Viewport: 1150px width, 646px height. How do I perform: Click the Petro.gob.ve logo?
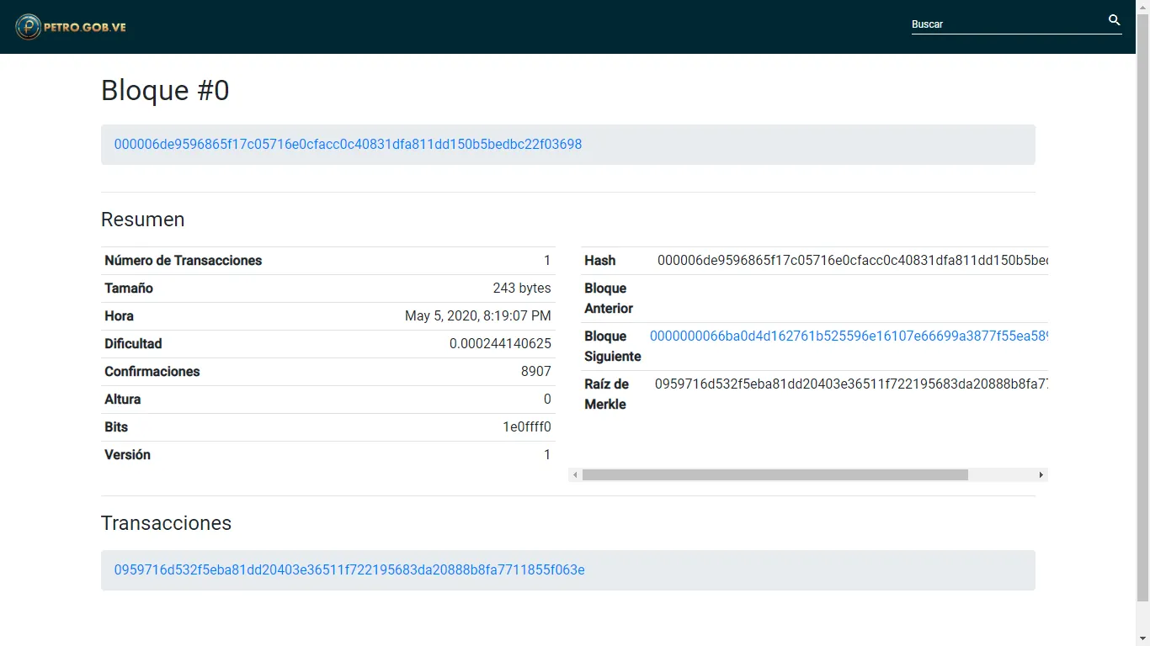(x=71, y=27)
